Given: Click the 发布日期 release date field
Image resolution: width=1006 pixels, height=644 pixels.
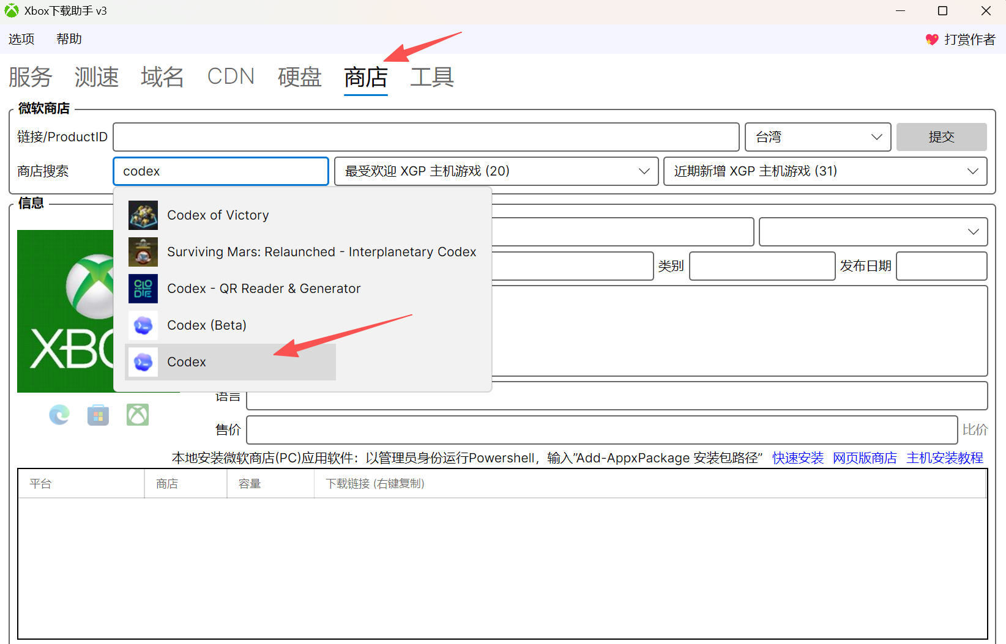Looking at the screenshot, I should click(942, 266).
